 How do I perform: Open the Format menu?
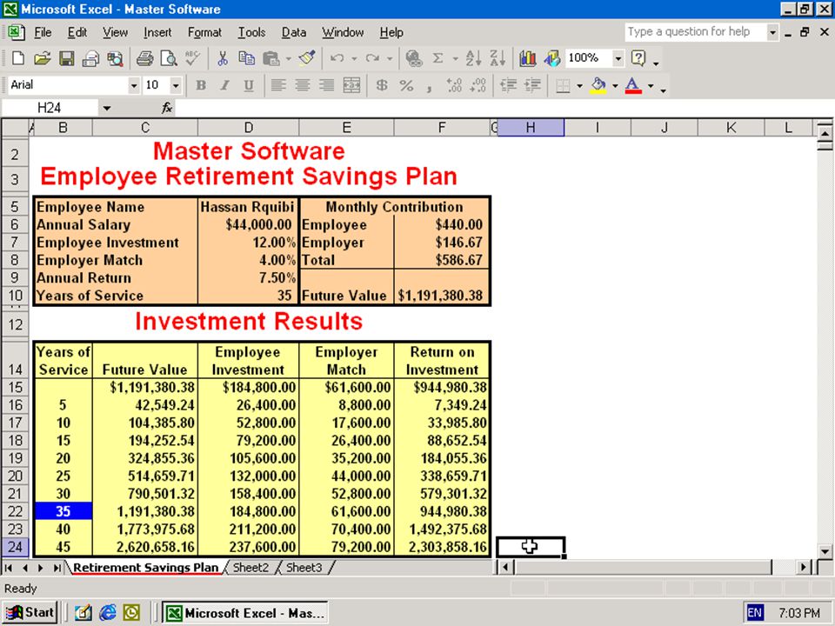(204, 32)
